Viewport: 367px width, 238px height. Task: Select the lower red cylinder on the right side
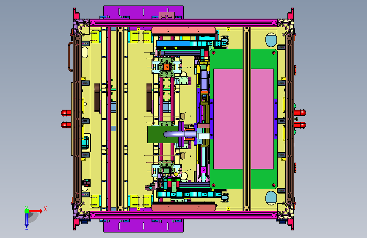[x=300, y=125]
